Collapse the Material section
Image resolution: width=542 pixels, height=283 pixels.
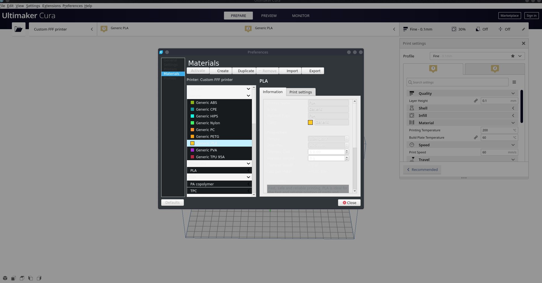point(513,123)
